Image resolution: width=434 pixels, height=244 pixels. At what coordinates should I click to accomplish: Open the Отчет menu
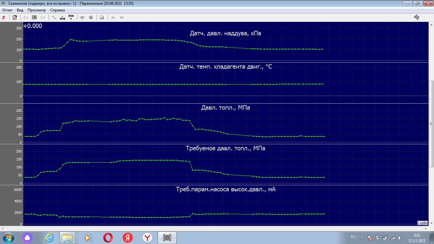coord(7,10)
